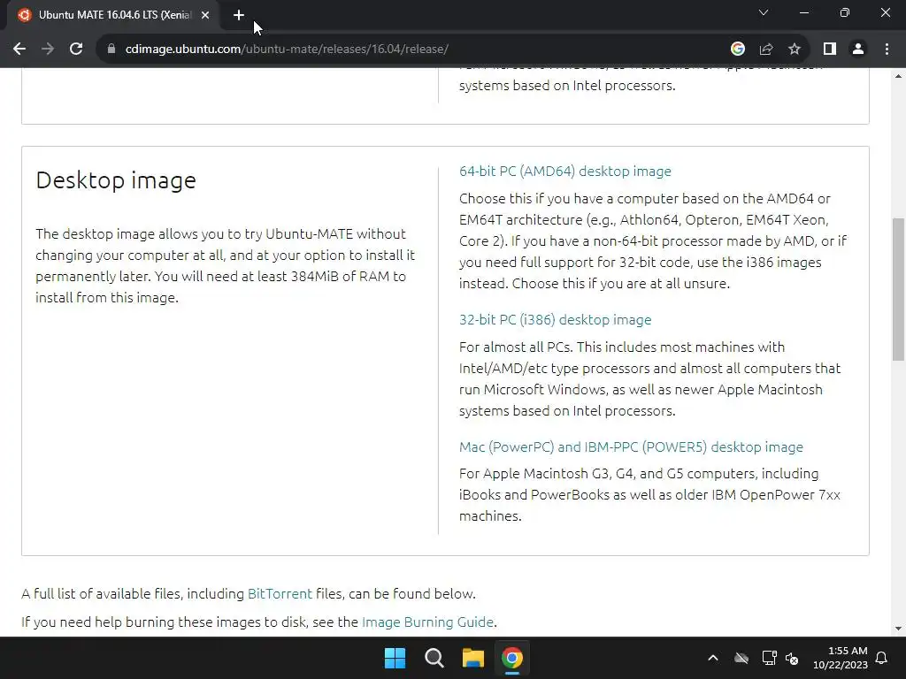Open Windows Start menu
The image size is (906, 679).
[x=395, y=658]
